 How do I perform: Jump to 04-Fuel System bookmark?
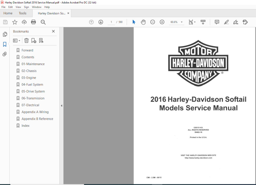[32, 84]
